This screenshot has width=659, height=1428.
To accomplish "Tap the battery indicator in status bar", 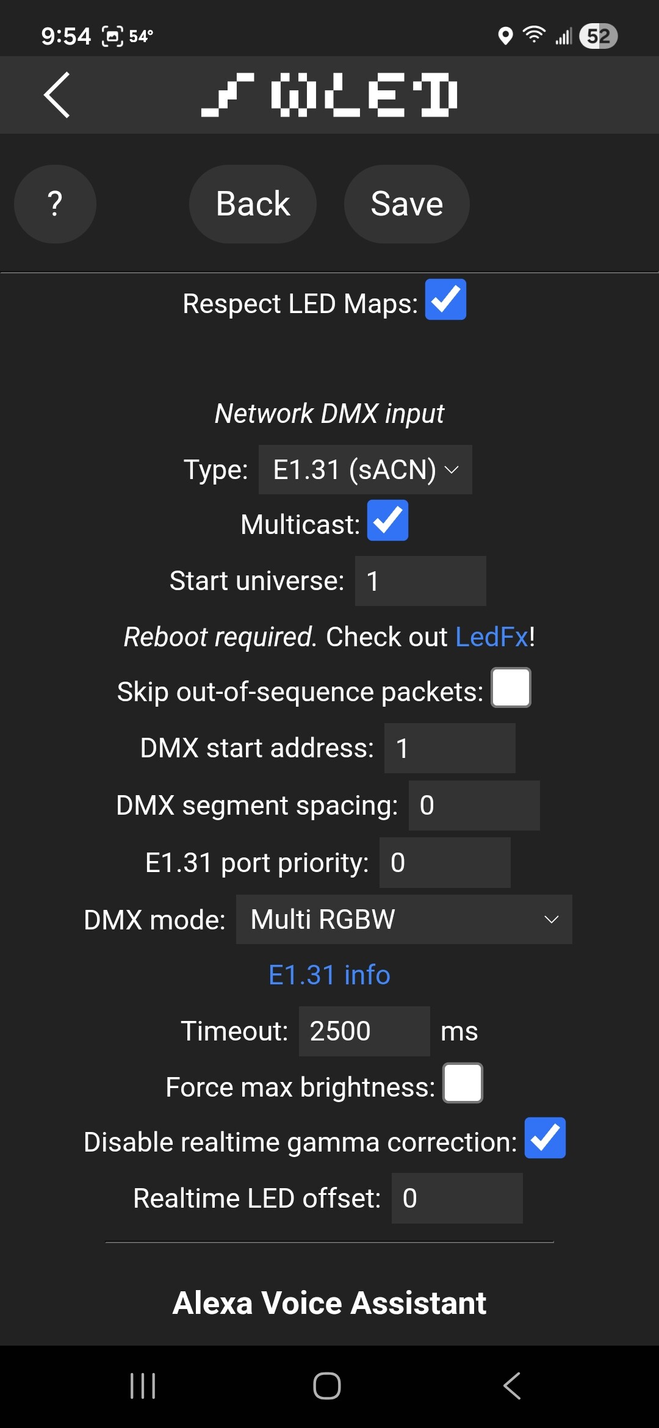I will point(598,36).
